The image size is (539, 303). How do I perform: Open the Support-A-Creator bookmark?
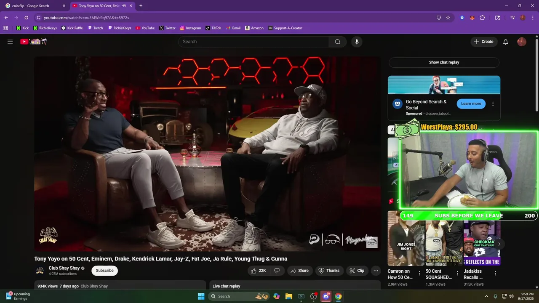point(285,28)
